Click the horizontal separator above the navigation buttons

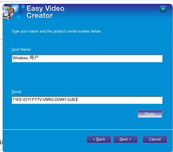[x=88, y=129]
